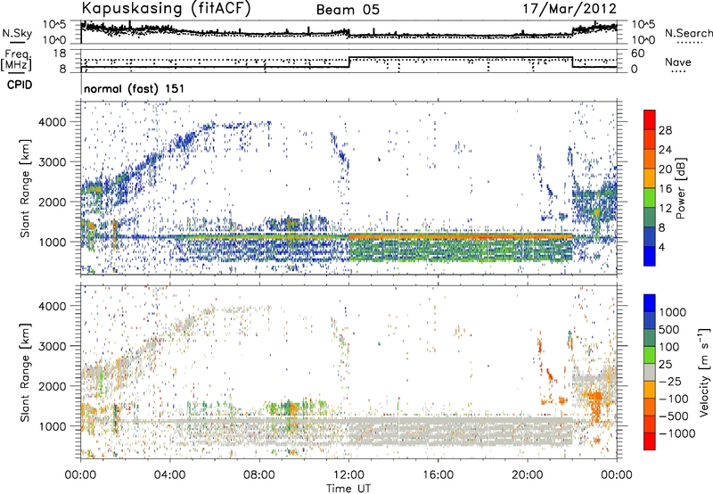Click the title text "Kapuskasing (fitACF)"
This screenshot has width=713, height=494.
166,8
